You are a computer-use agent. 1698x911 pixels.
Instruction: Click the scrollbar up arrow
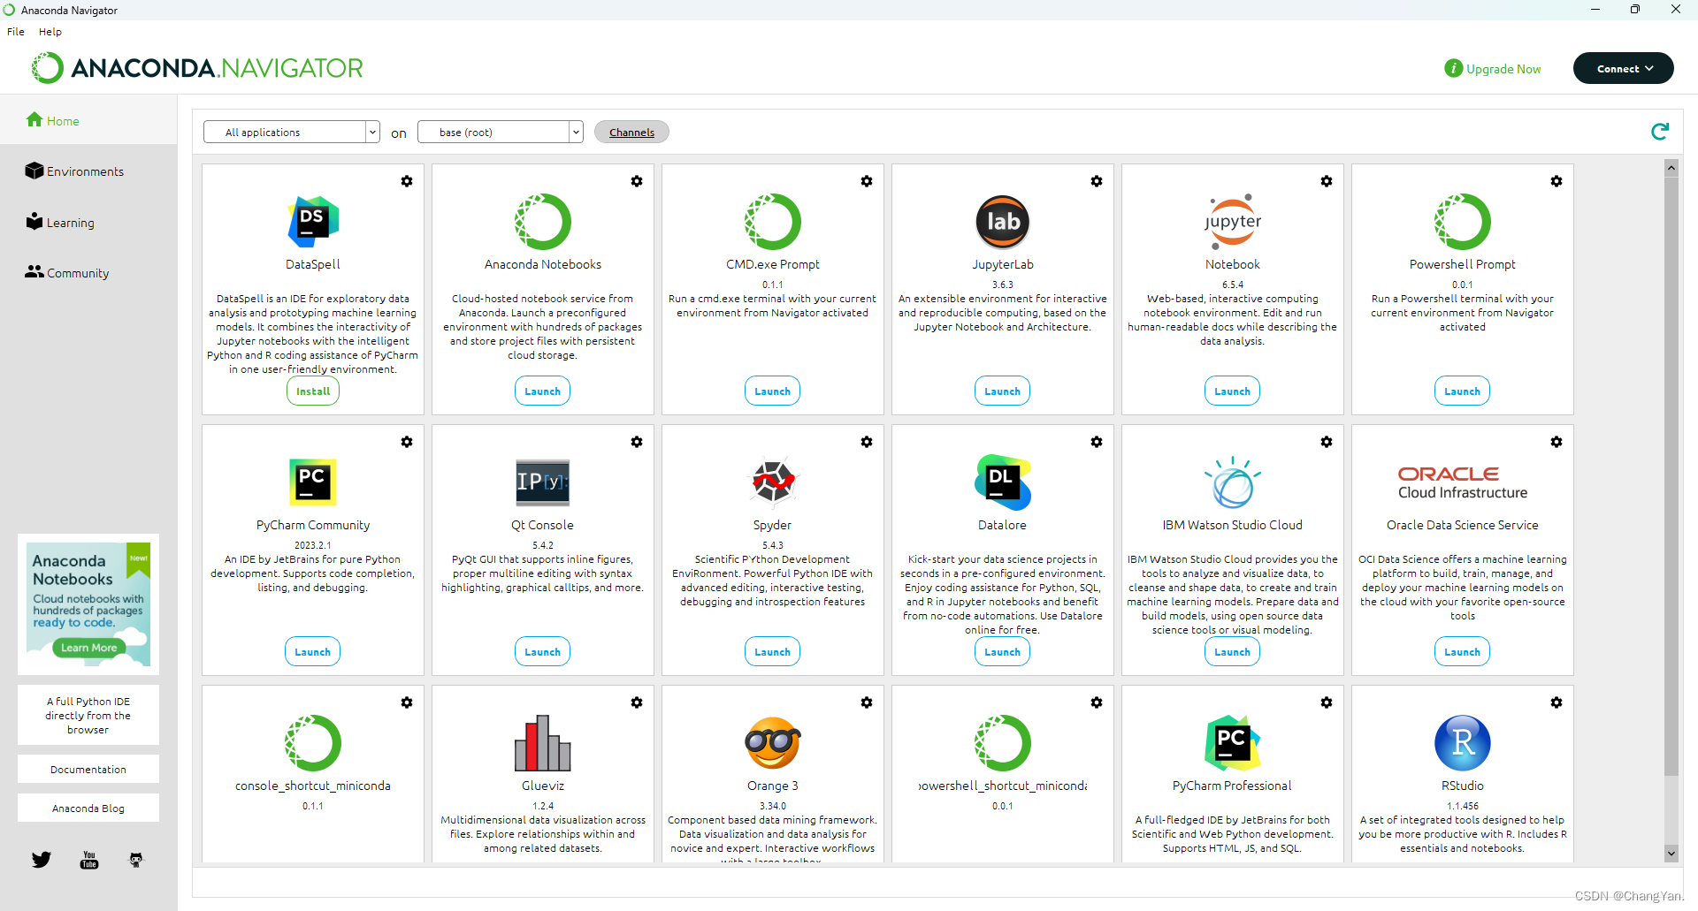(1671, 167)
